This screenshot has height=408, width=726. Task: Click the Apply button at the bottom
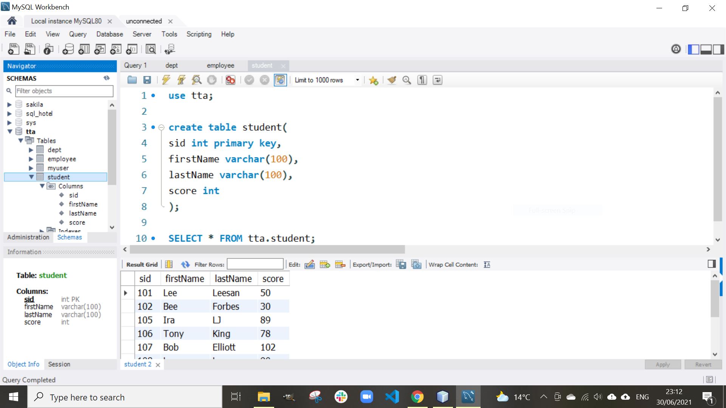662,364
